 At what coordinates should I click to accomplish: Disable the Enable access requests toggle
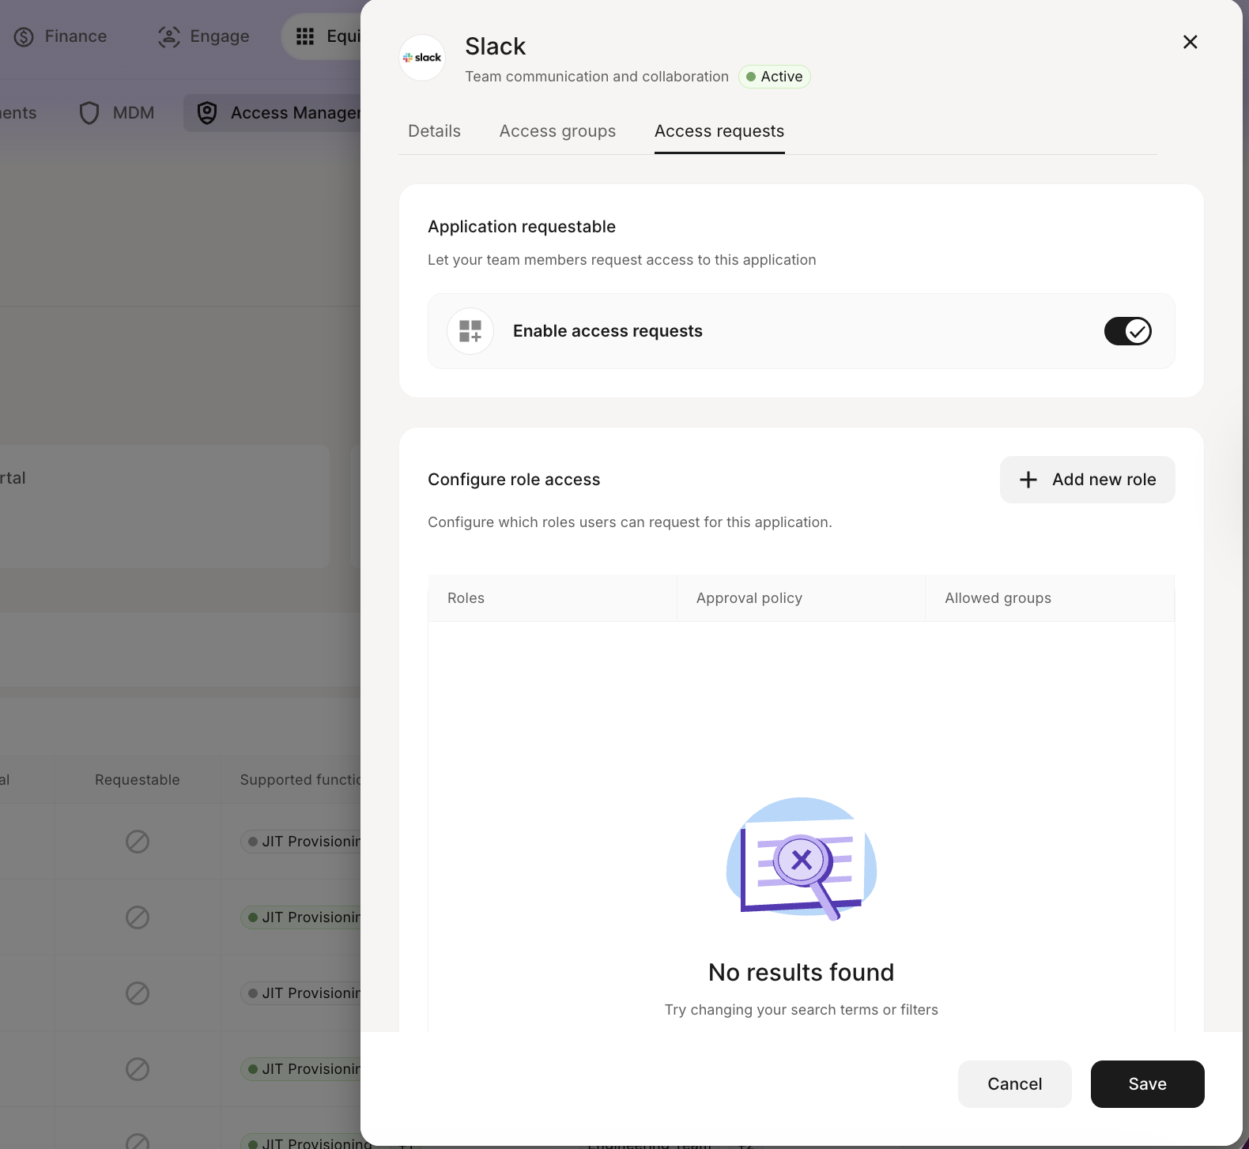(1127, 331)
